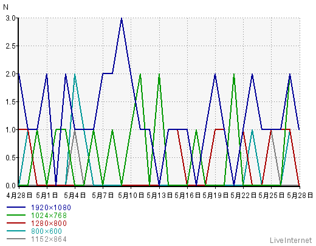Click the teal 800×600 legend line swatch
Screen dimensions: 316x246
[16, 231]
